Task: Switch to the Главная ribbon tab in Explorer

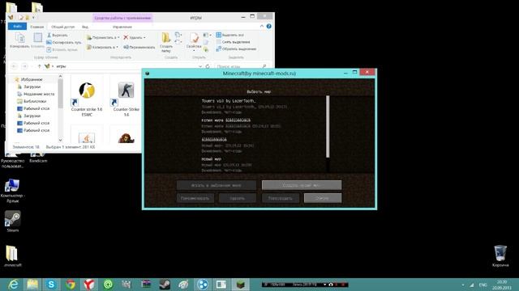Action: 37,27
